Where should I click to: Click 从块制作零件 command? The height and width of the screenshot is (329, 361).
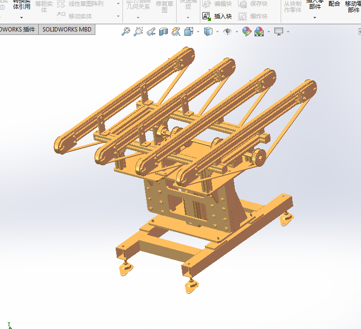[292, 7]
